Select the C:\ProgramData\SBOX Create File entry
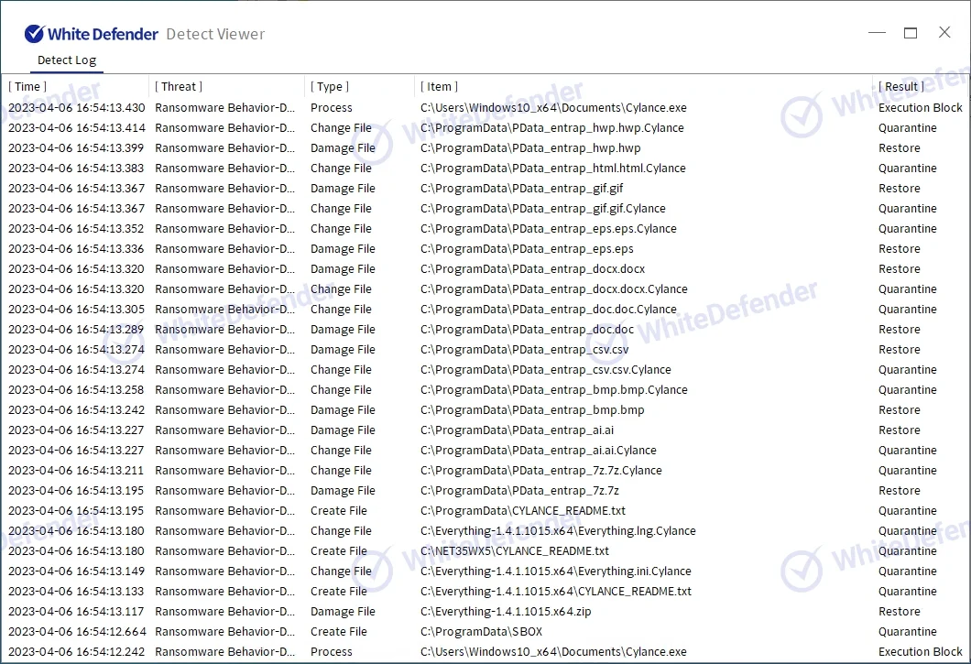 tap(481, 632)
